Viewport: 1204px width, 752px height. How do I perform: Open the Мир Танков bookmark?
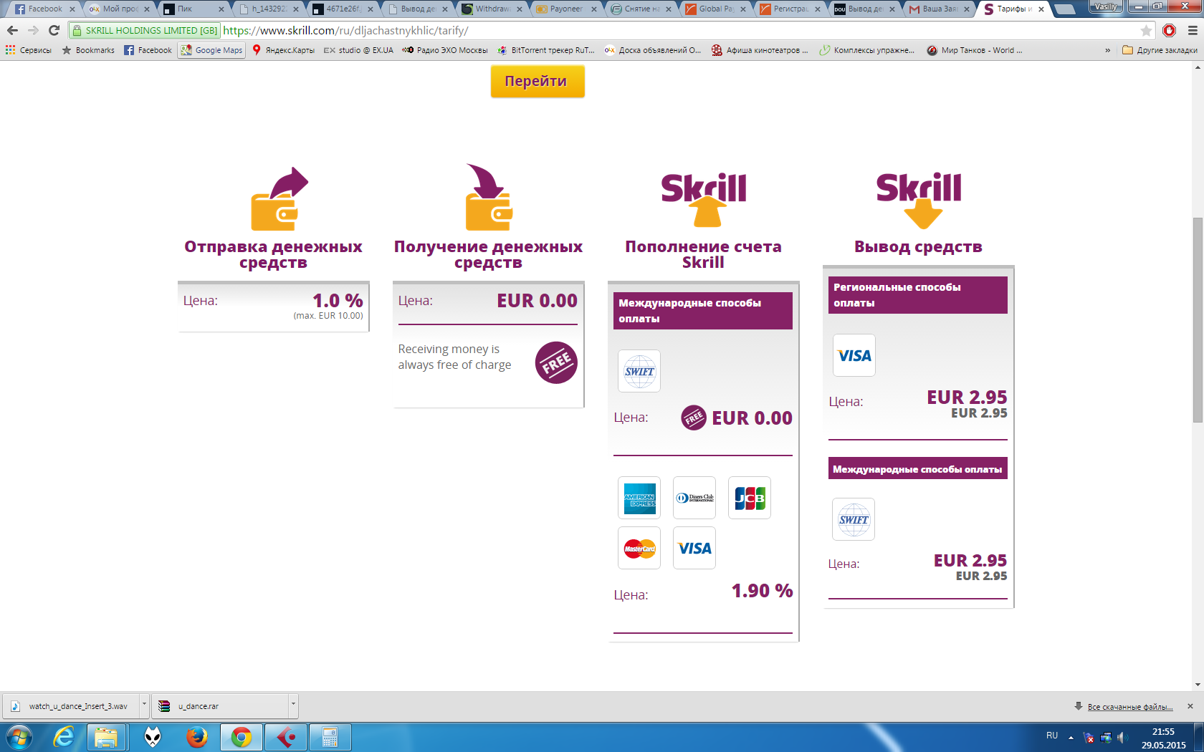pos(975,50)
